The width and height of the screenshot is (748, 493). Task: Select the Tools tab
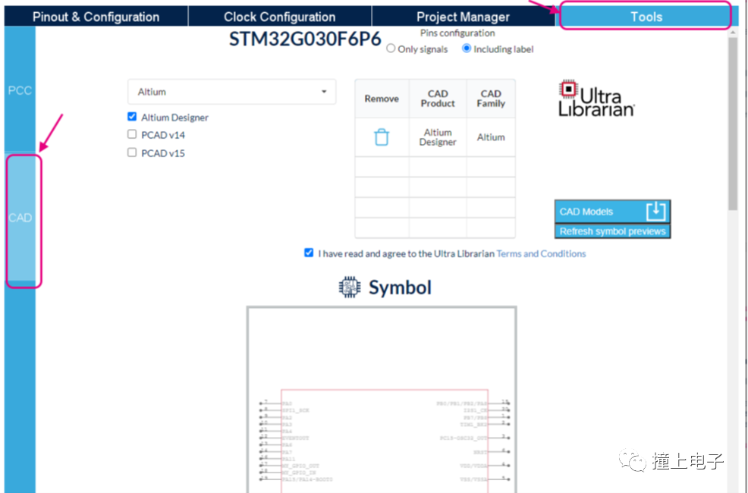[x=646, y=17]
